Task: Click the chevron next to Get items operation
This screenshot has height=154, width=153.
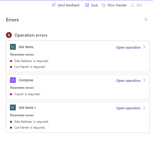Action: 144,47
